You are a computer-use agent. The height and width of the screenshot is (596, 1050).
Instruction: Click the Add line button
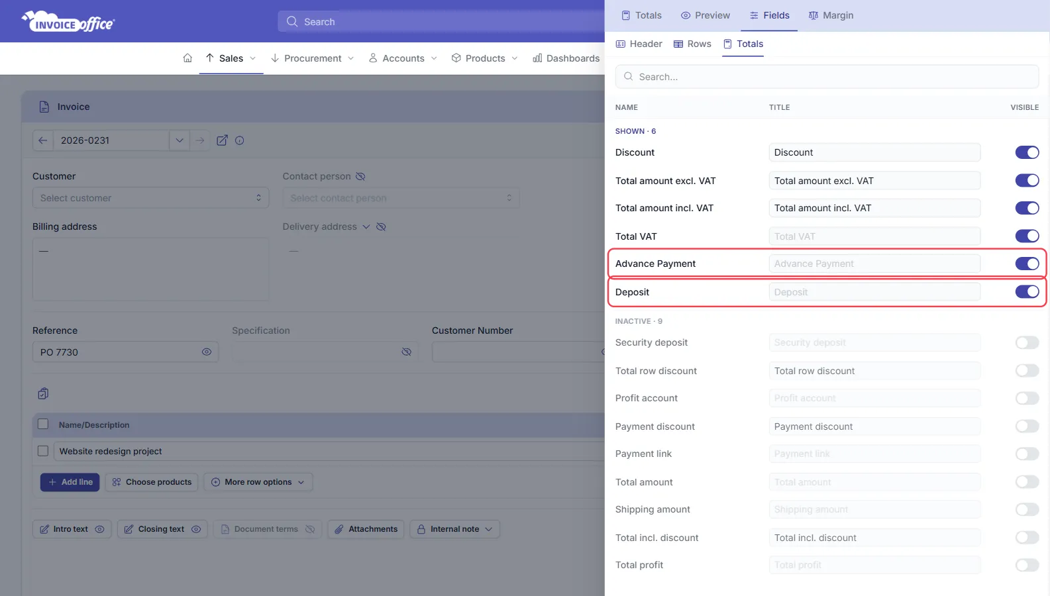point(70,482)
